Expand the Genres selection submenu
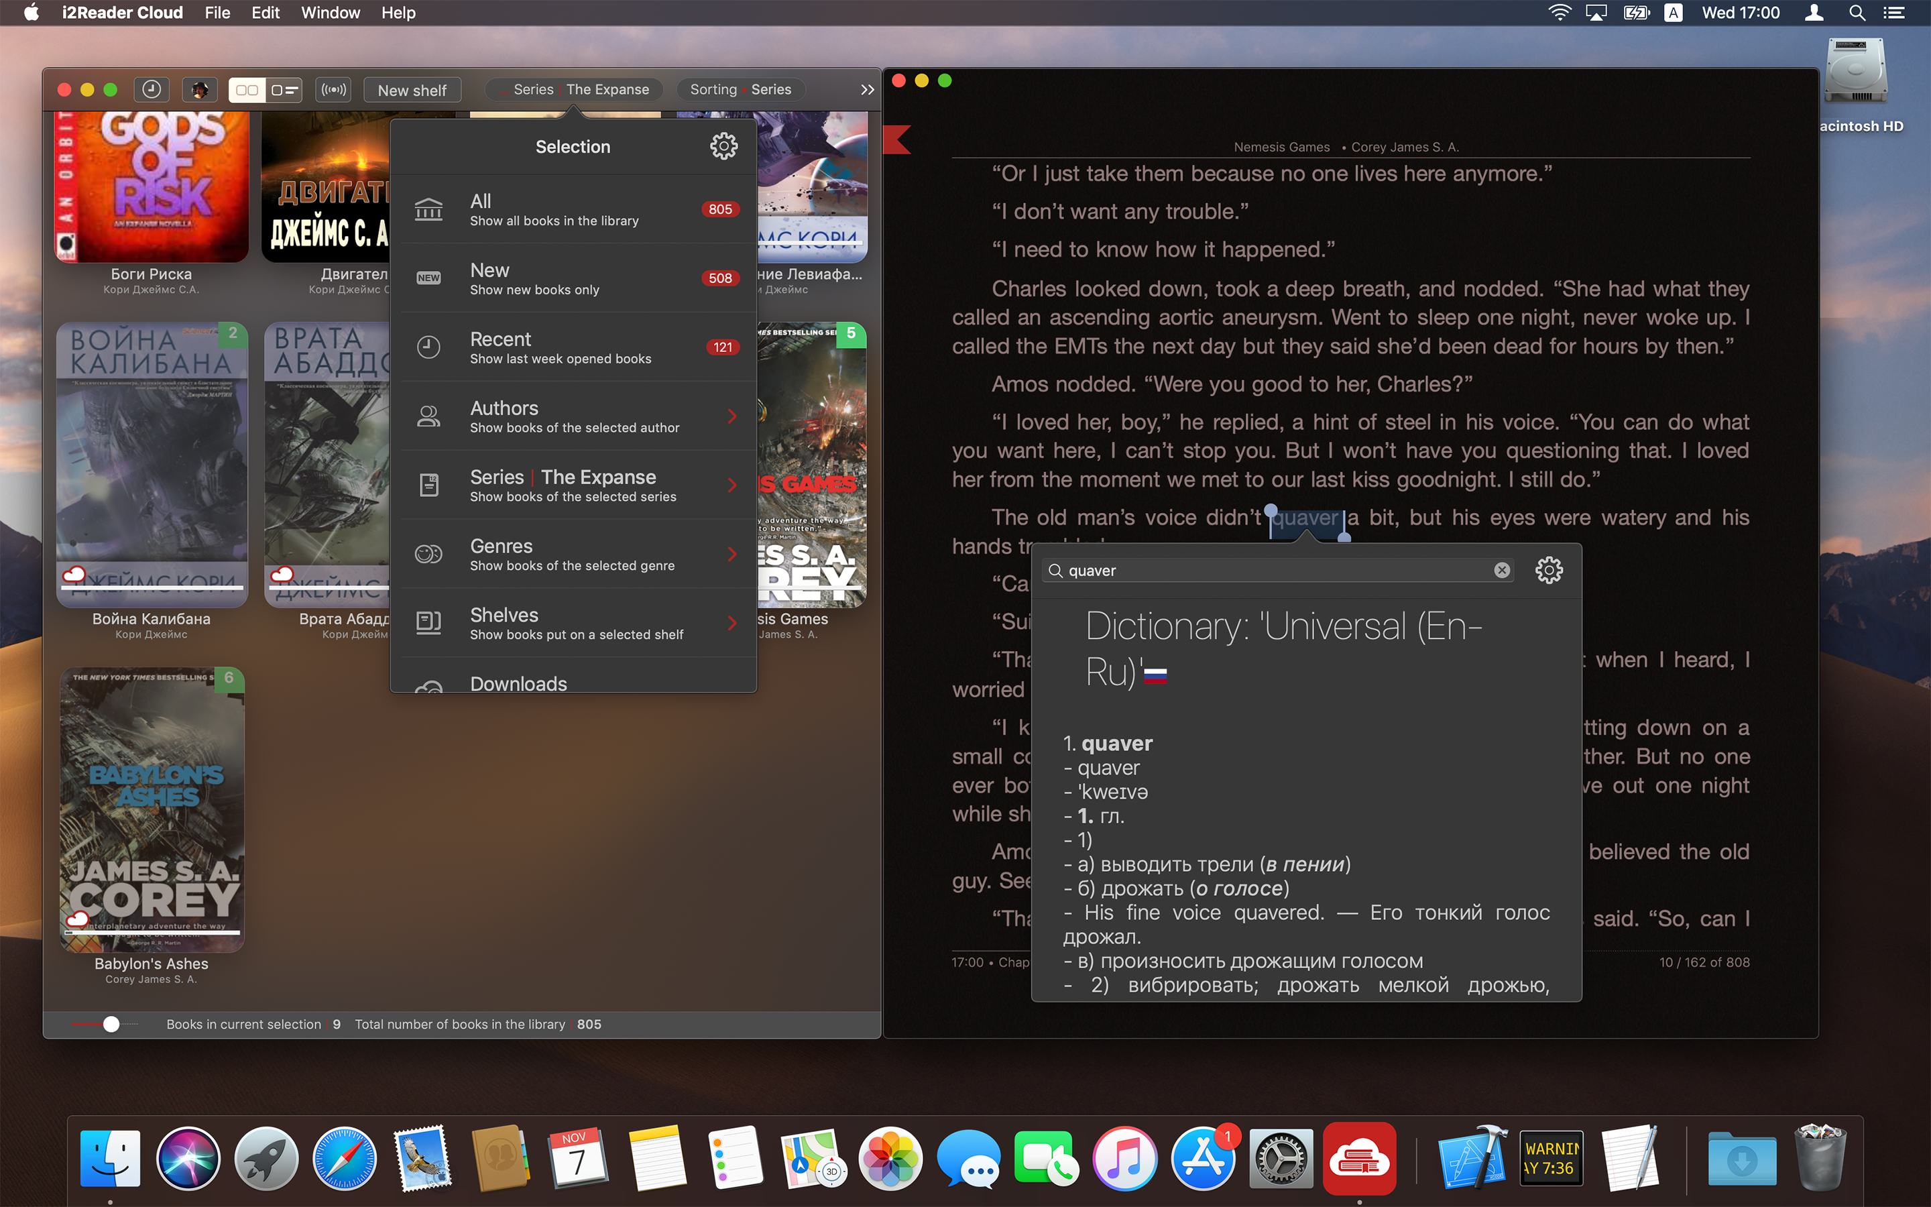The width and height of the screenshot is (1931, 1207). (731, 554)
